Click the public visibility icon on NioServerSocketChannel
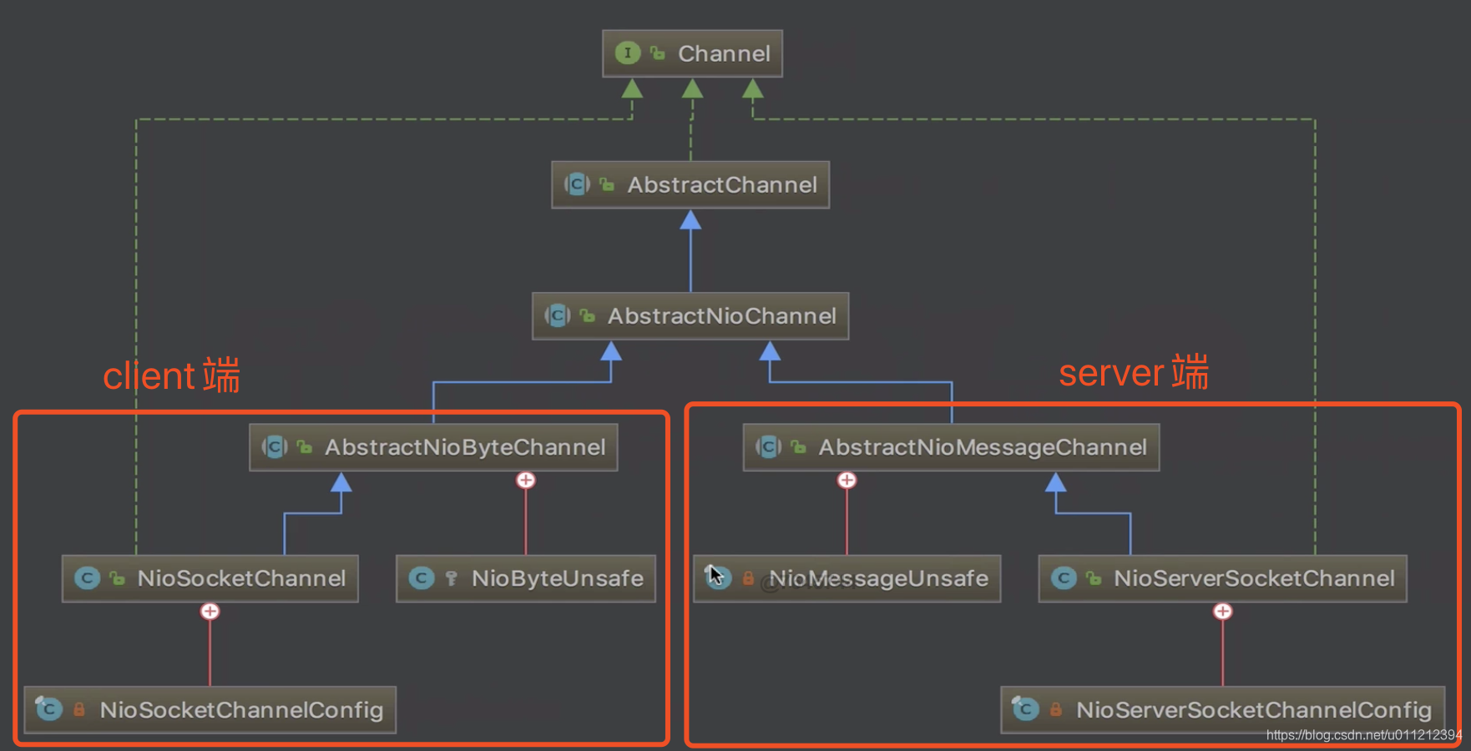1471x751 pixels. 1094,578
